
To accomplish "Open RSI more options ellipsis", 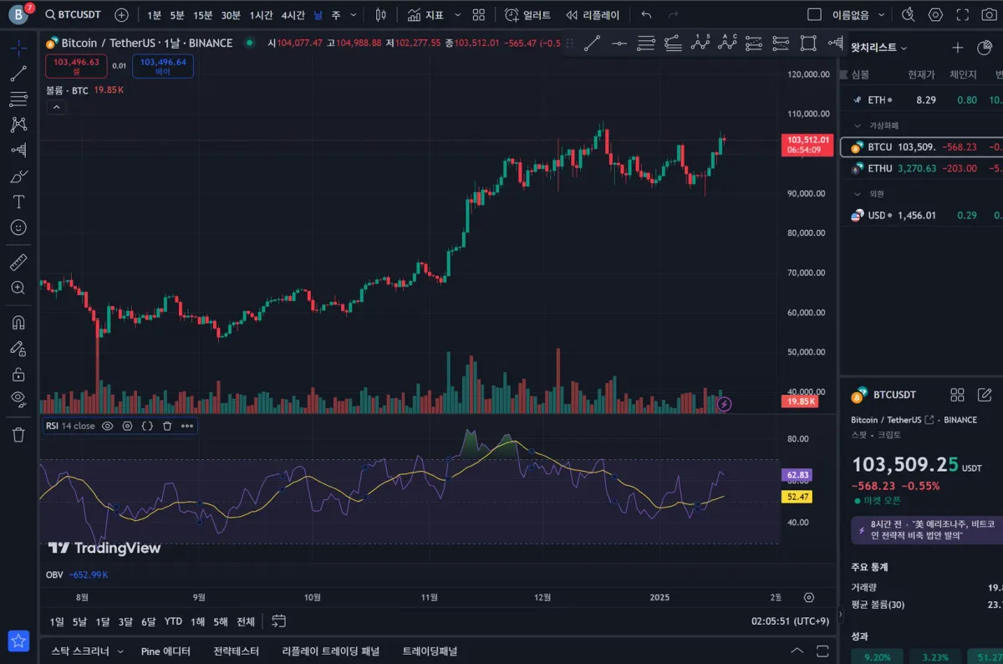I will coord(187,426).
